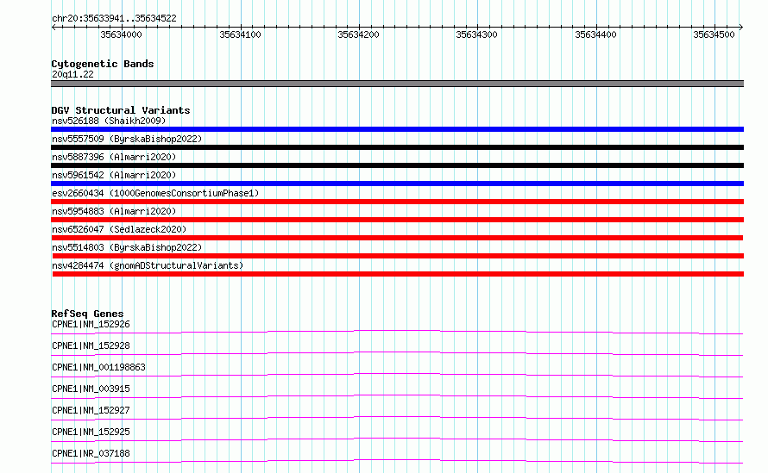Click the gray 20q11.22 cytogenetic band bar
Screen dimensions: 768x473
(x=397, y=84)
